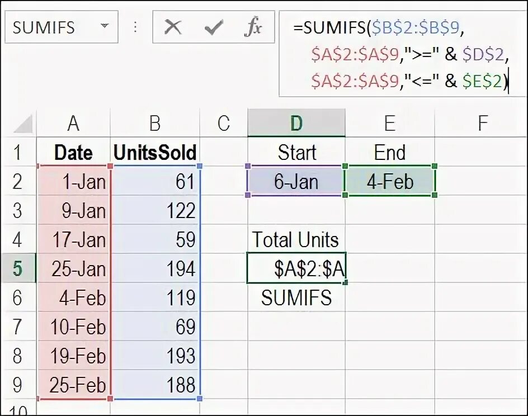Click the three-dot formula bar resize handle
Image resolution: width=528 pixels, height=416 pixels.
pyautogui.click(x=135, y=27)
